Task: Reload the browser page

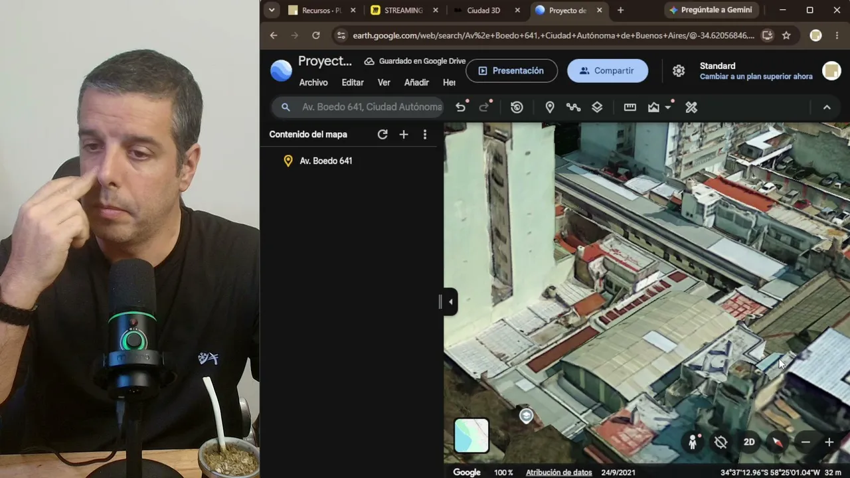Action: coord(316,35)
